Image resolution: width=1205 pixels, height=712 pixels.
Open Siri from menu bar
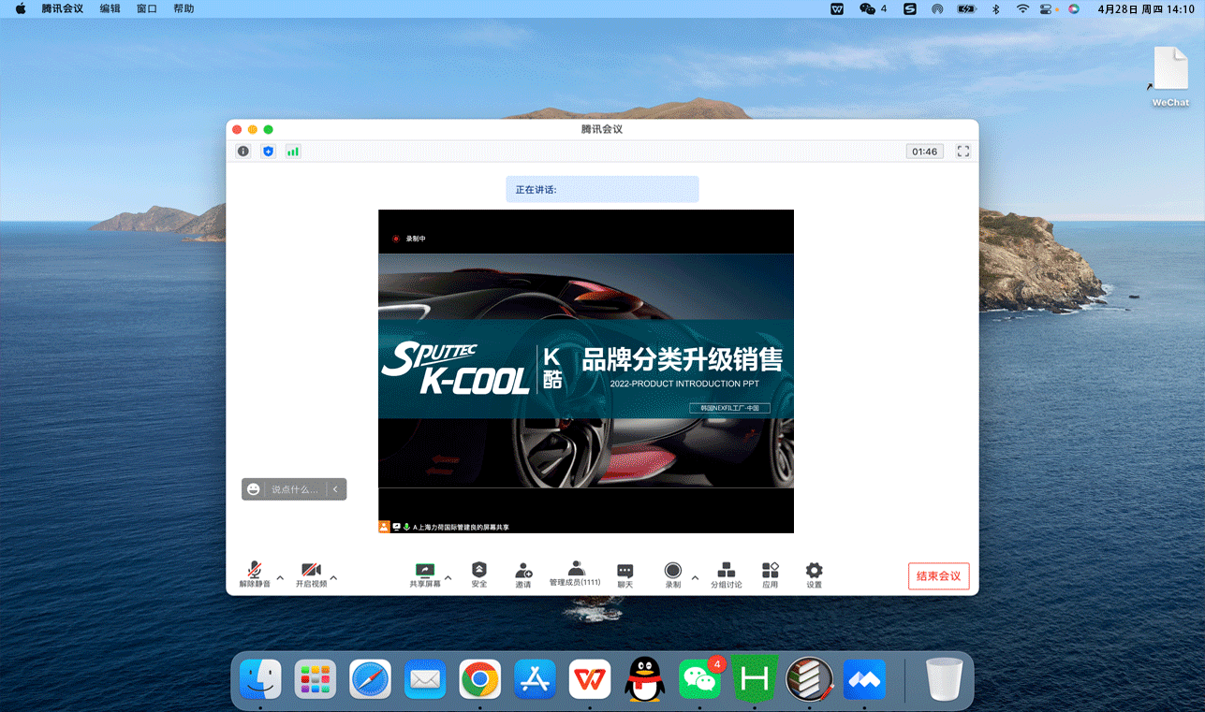(1074, 8)
